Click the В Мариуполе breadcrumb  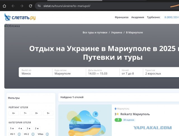pyautogui.click(x=134, y=33)
